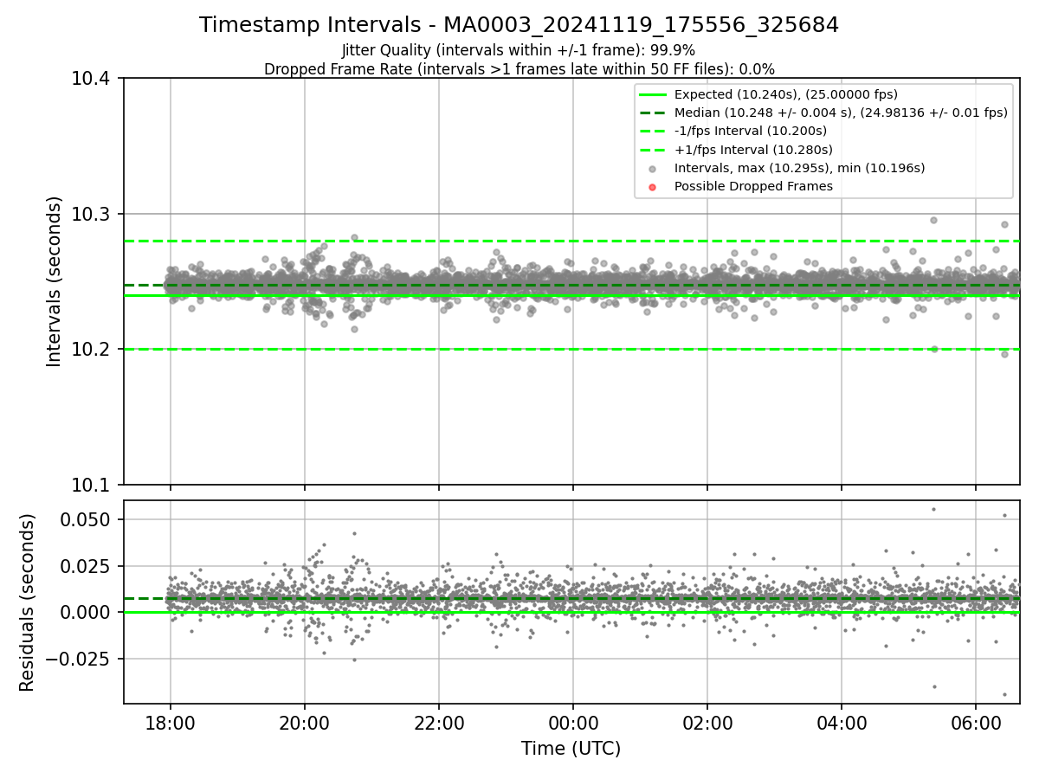Screen dimensions: 1039x779
Task: Click the "Residuals (seconds)" y-axis label
Action: point(28,602)
